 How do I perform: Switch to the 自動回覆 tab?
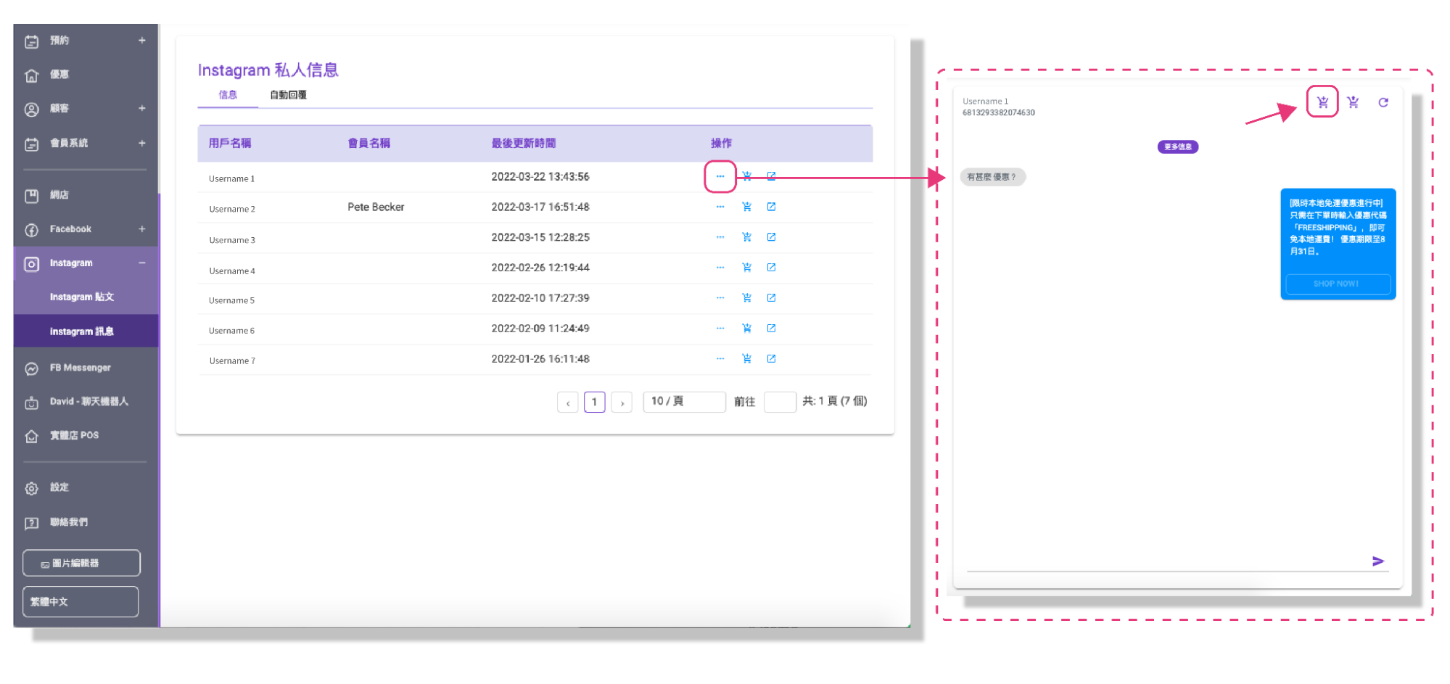click(x=288, y=95)
